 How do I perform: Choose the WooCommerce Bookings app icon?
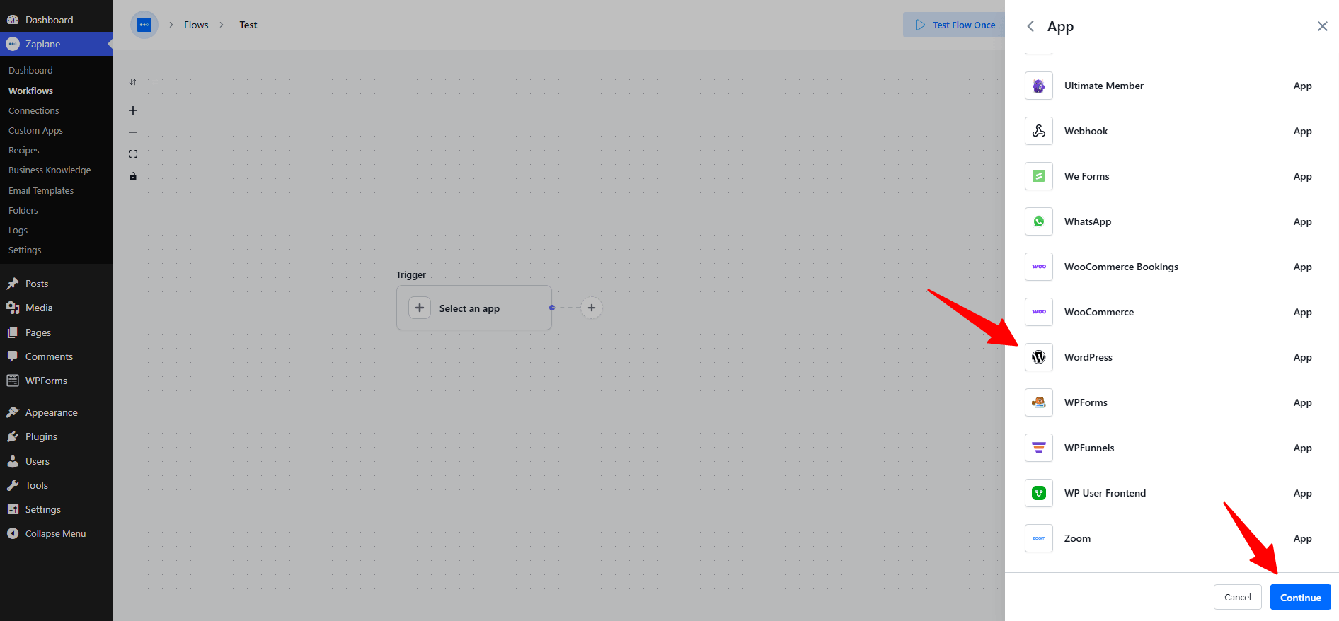[x=1038, y=267]
